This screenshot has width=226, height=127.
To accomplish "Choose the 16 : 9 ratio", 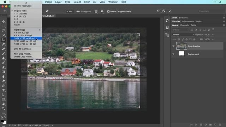I will (17, 25).
